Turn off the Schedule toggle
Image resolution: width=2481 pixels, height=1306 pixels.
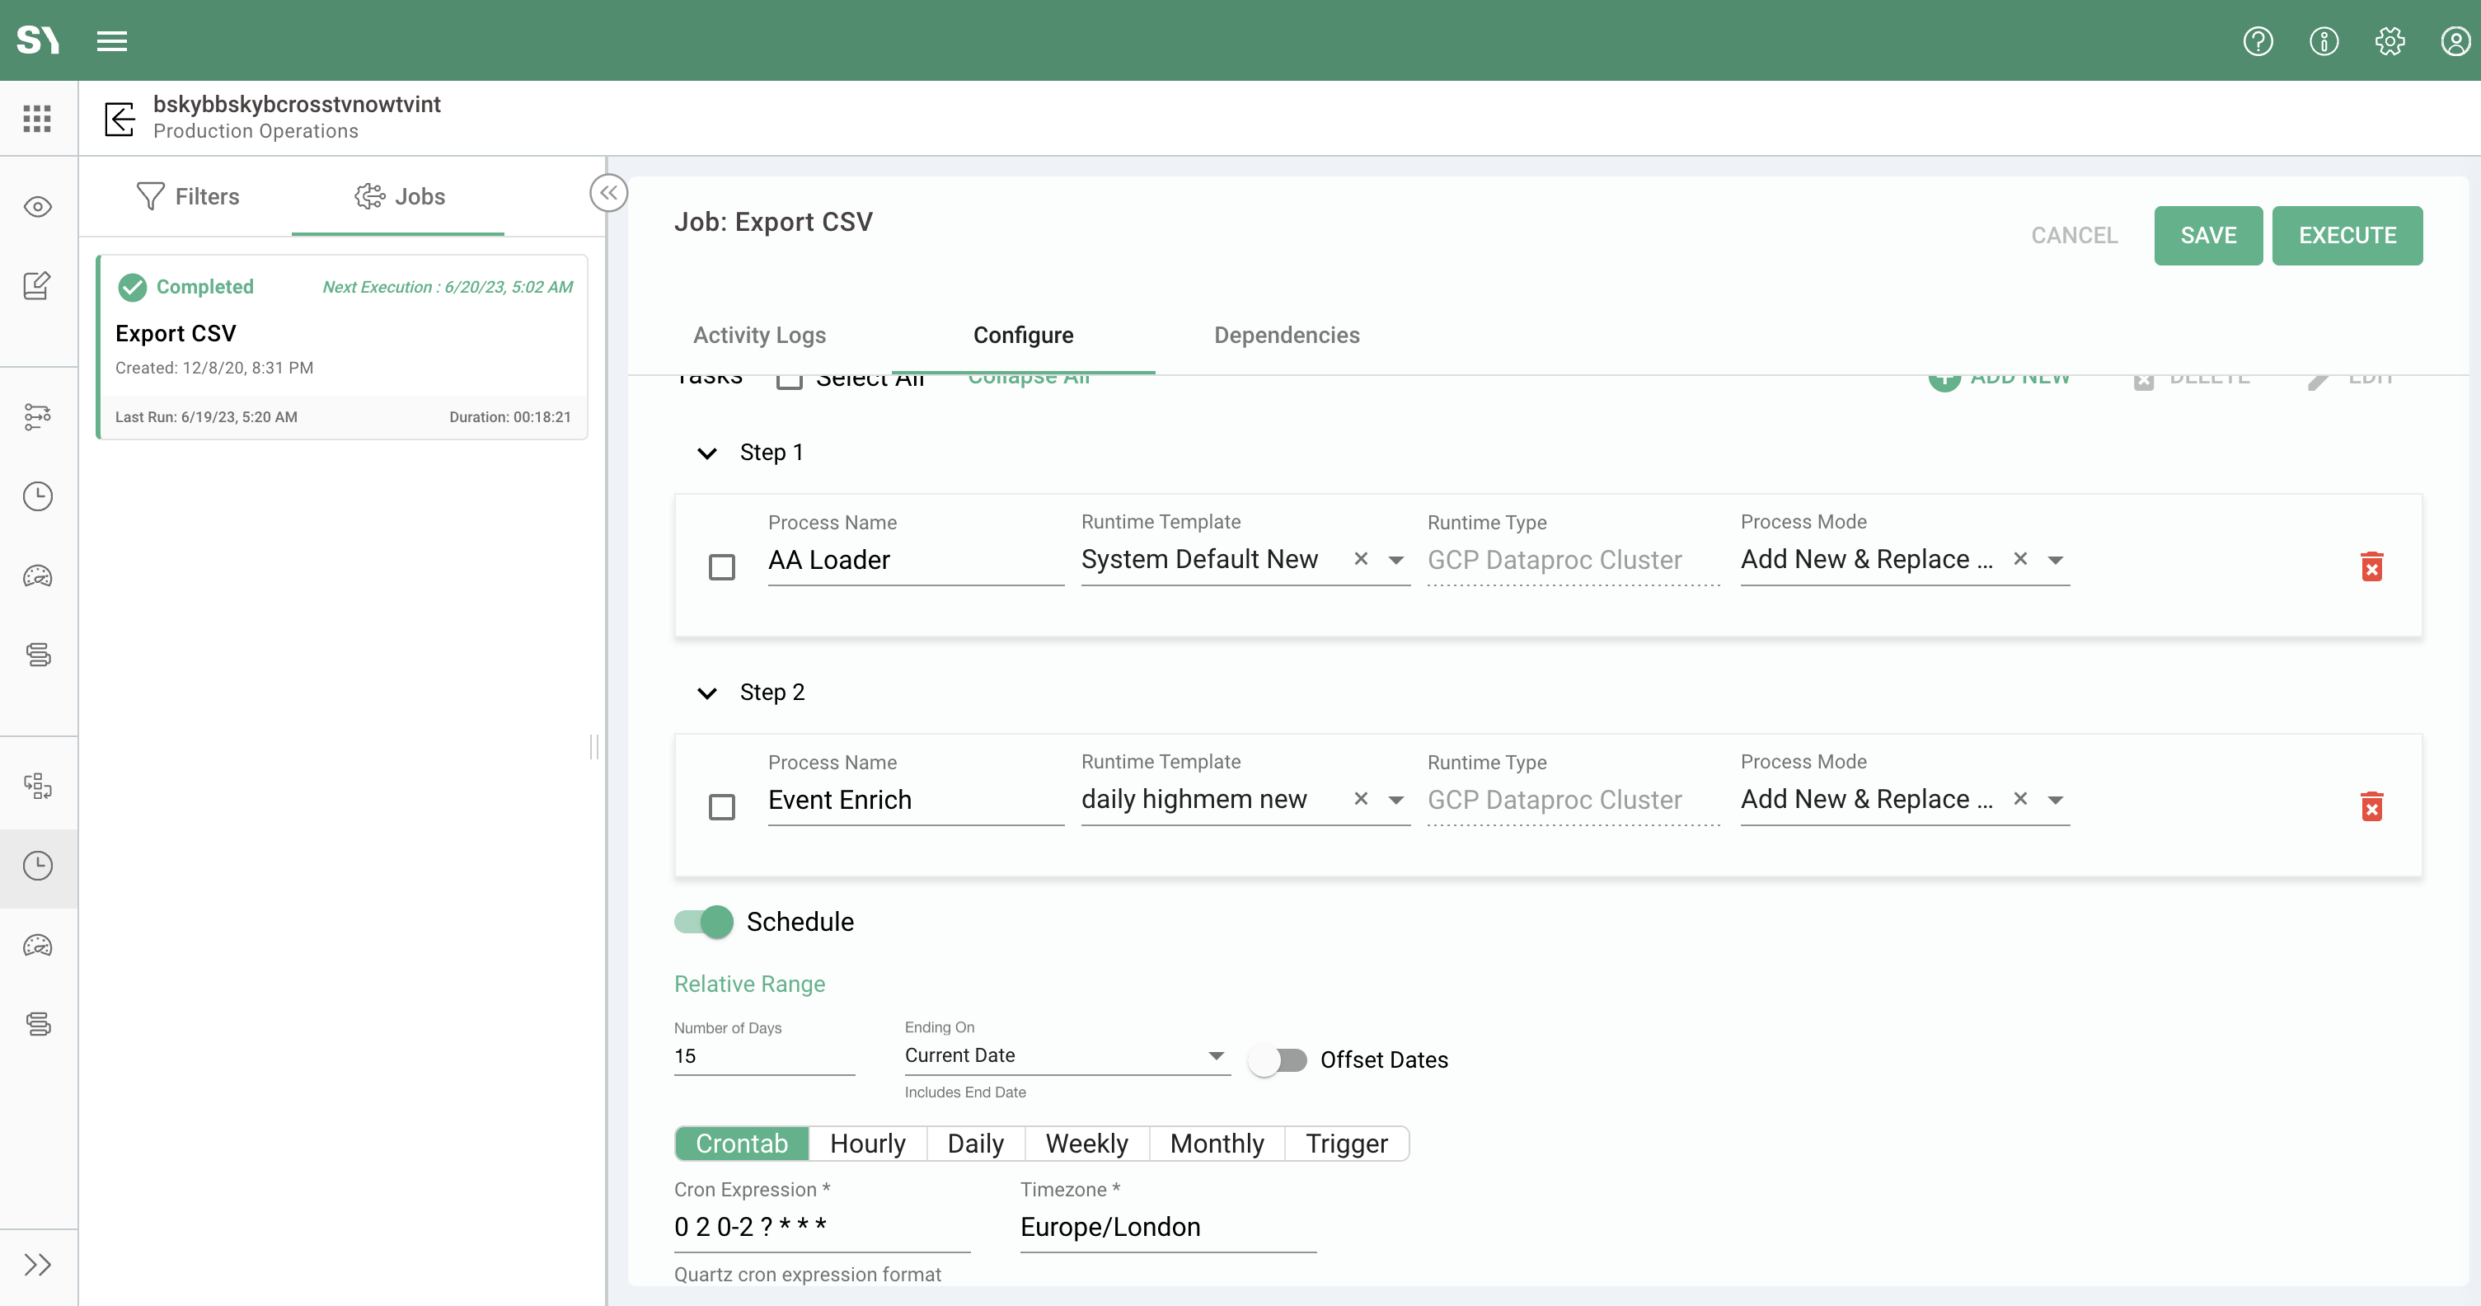[704, 922]
